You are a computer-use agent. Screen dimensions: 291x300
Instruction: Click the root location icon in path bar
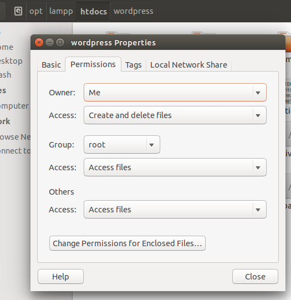(x=18, y=11)
